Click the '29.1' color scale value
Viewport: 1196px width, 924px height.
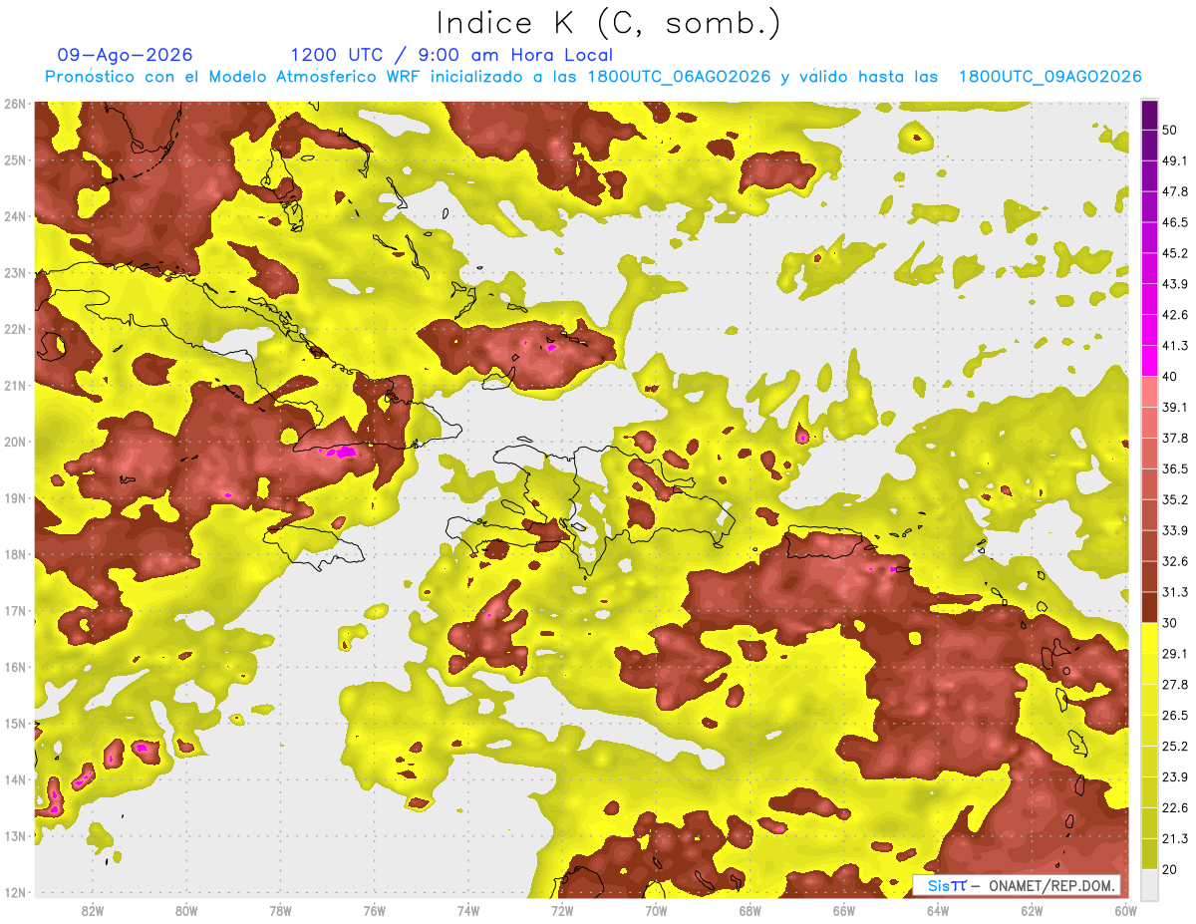click(1174, 654)
